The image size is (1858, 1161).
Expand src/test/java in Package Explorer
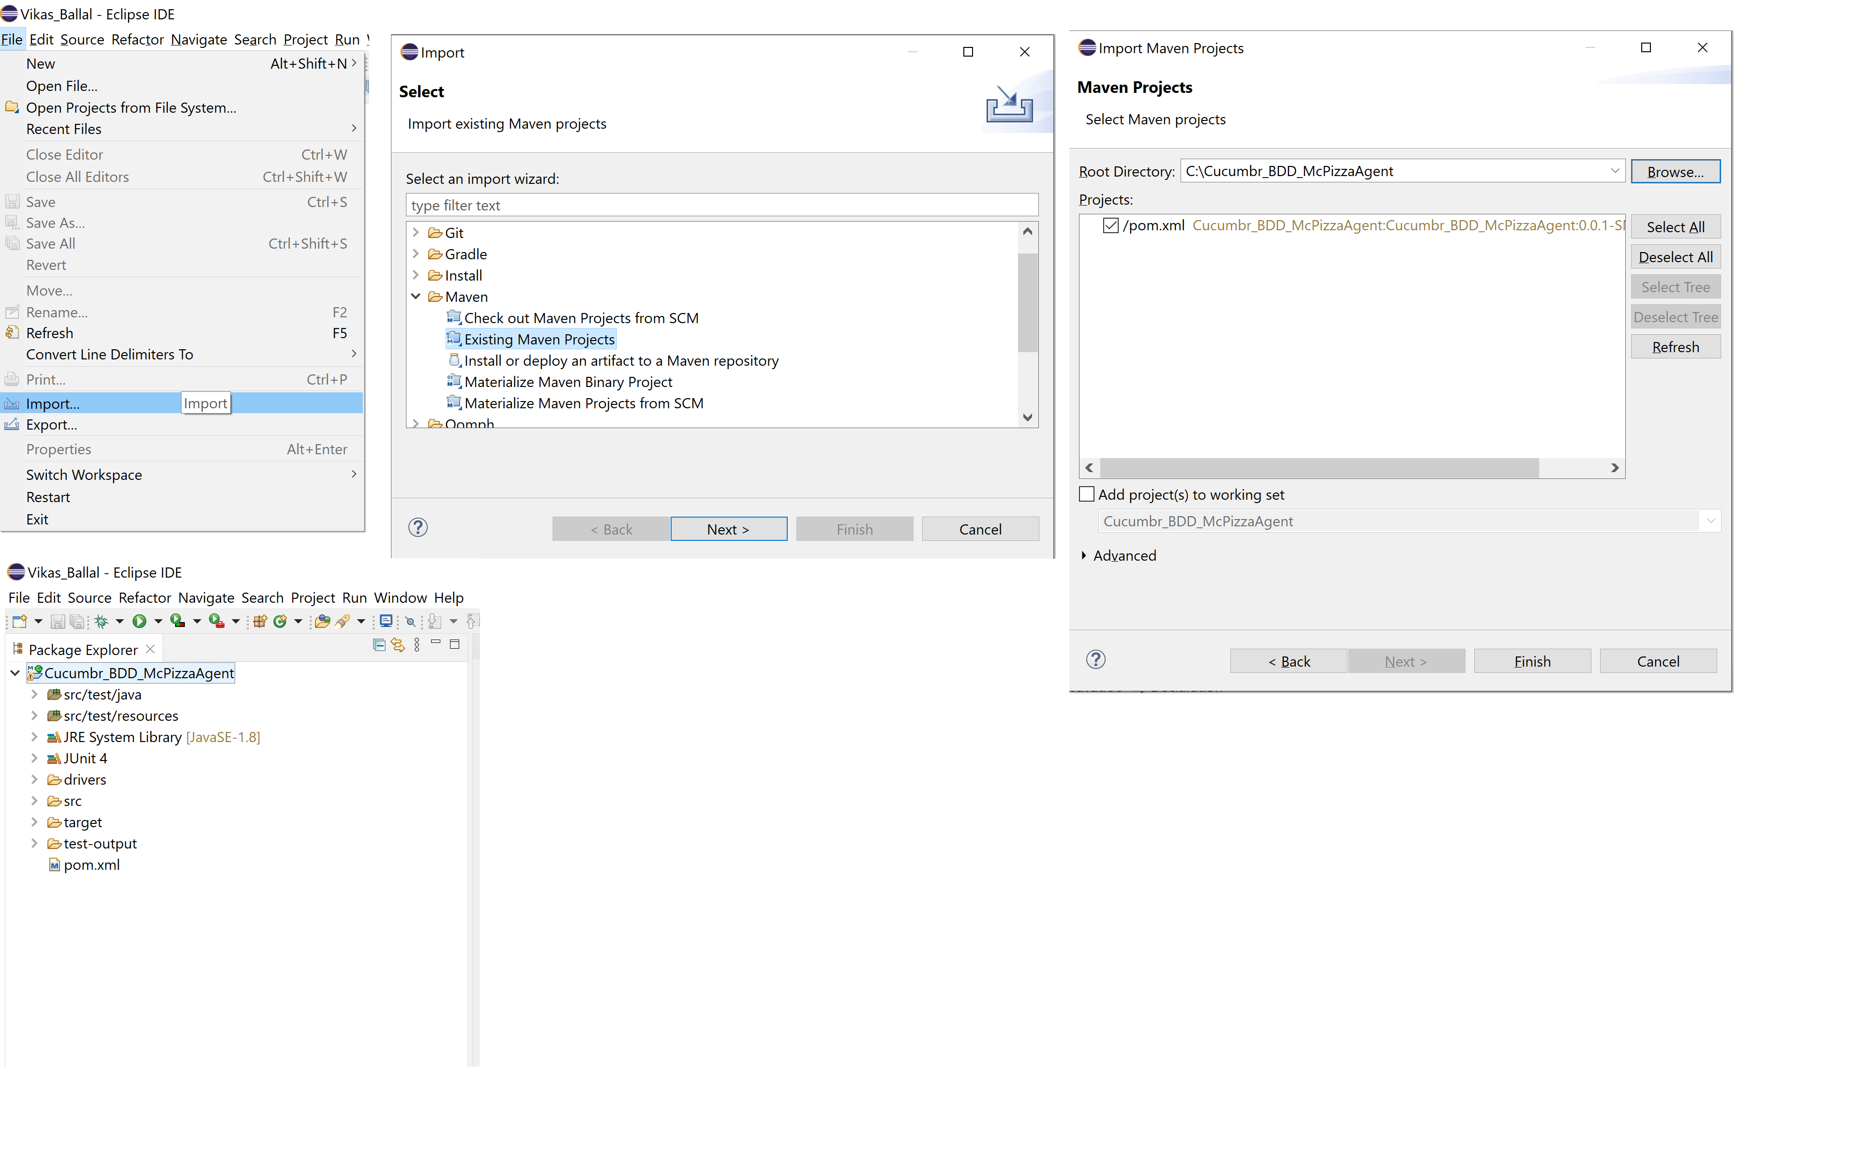coord(34,694)
